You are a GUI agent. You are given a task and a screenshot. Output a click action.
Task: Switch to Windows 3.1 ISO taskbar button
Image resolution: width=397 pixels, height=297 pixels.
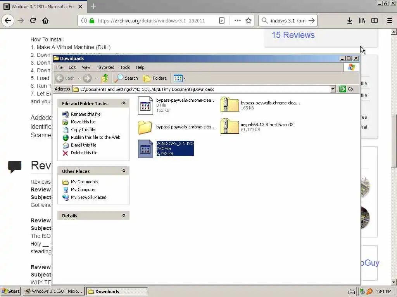click(x=54, y=291)
